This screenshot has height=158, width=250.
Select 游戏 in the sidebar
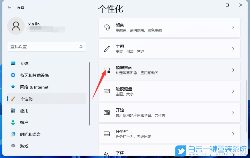[47, 146]
